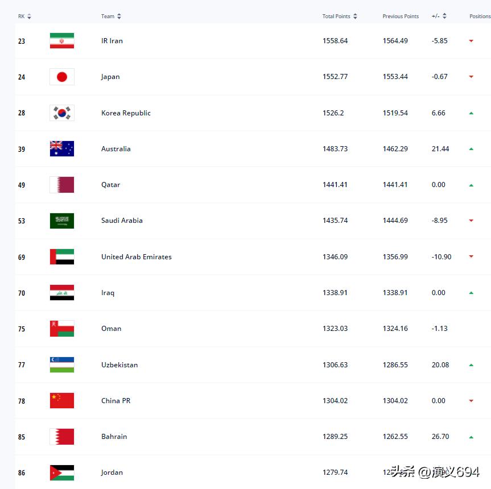This screenshot has height=489, width=491.
Task: Sort table by Total Points column
Action: pyautogui.click(x=339, y=16)
